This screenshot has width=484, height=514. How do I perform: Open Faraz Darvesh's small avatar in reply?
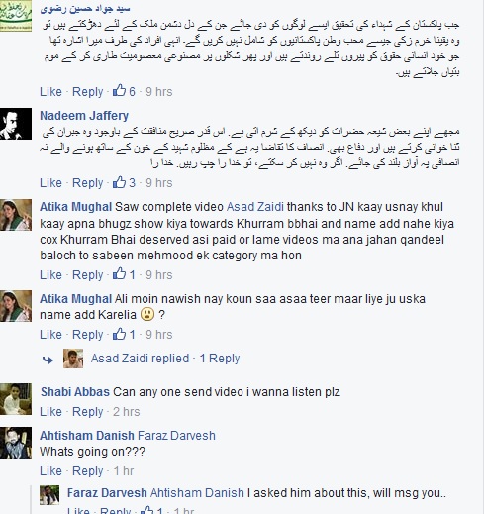[x=49, y=495]
